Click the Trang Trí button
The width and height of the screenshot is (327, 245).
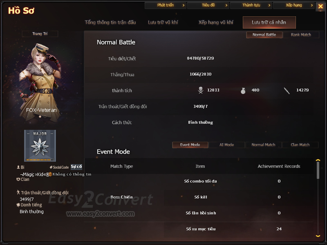click(40, 34)
